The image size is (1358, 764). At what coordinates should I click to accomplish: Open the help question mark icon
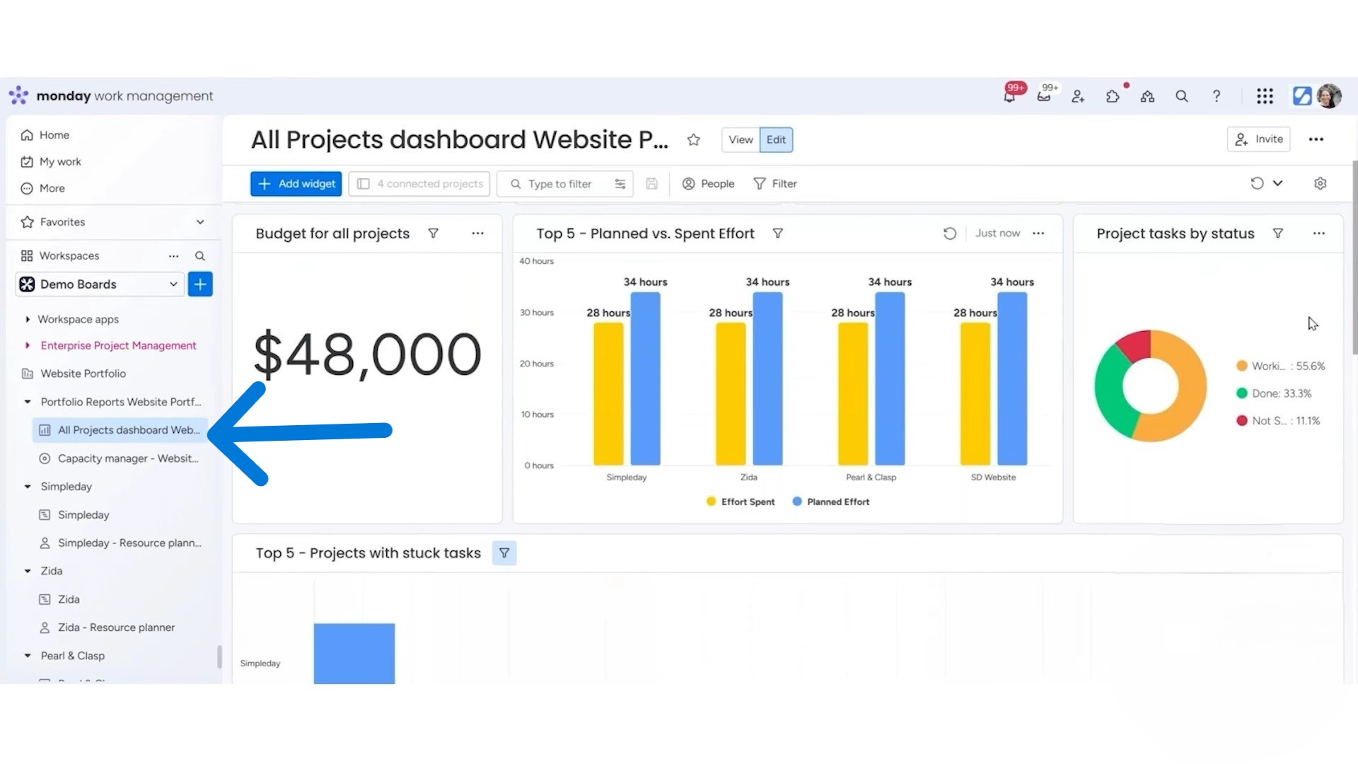[x=1217, y=97]
